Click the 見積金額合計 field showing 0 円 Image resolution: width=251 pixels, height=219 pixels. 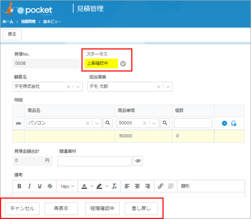tap(32, 161)
